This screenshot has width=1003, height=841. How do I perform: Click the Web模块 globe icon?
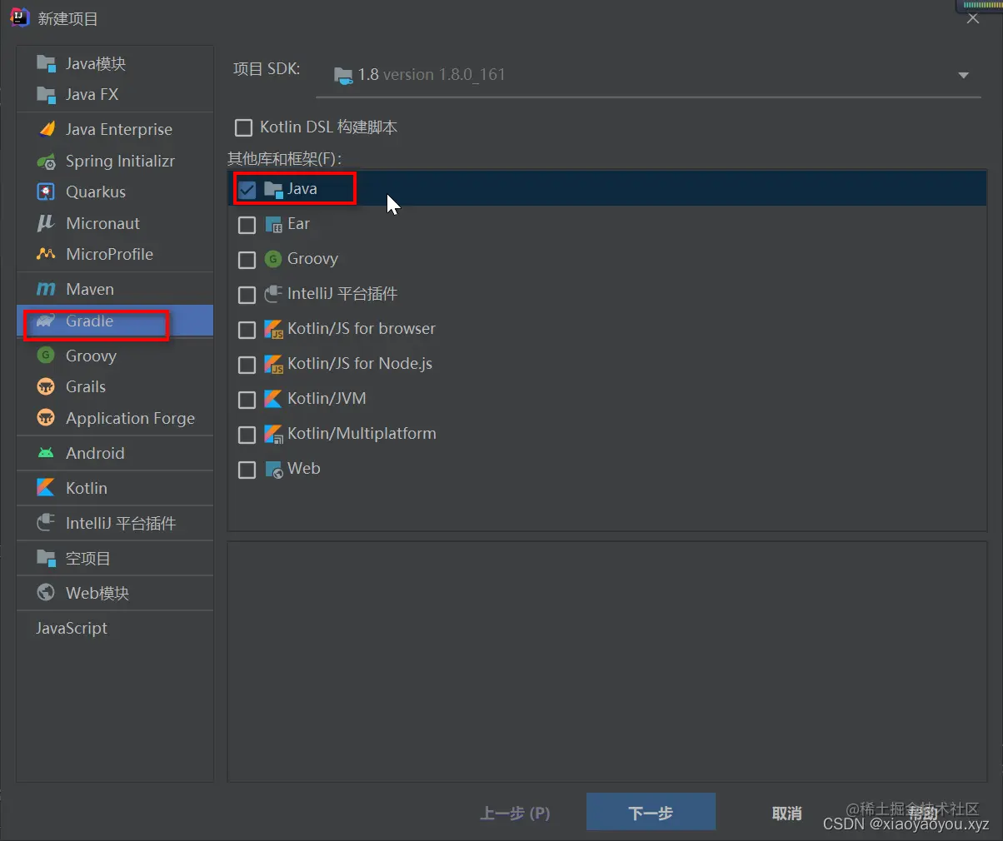[x=46, y=593]
